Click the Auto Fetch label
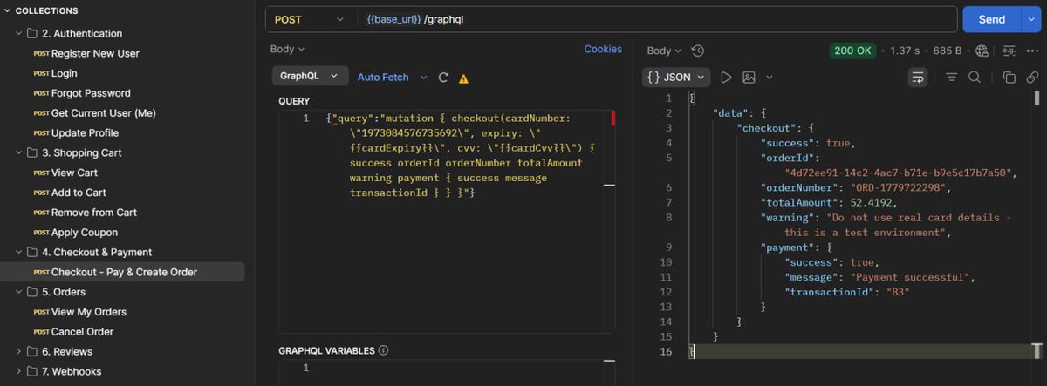The width and height of the screenshot is (1047, 386). [x=383, y=77]
